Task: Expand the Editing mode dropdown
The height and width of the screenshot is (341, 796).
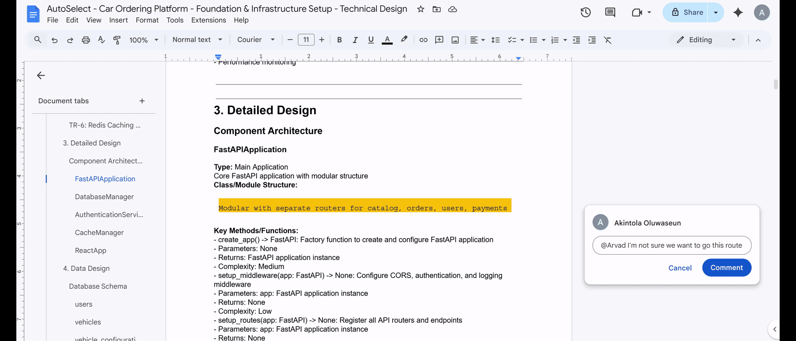Action: point(706,40)
